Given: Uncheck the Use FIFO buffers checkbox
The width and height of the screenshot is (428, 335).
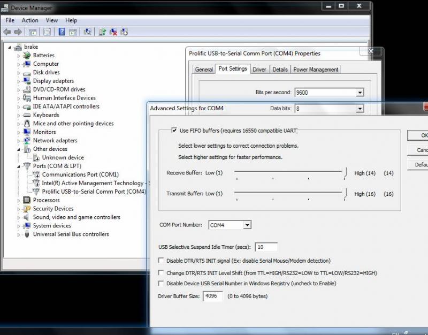Looking at the screenshot, I should click(x=174, y=130).
